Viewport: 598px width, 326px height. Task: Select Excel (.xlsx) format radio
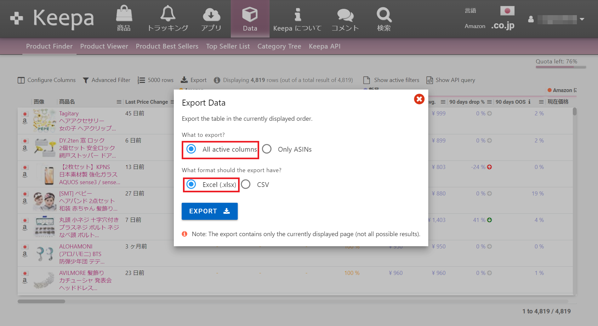click(x=191, y=184)
